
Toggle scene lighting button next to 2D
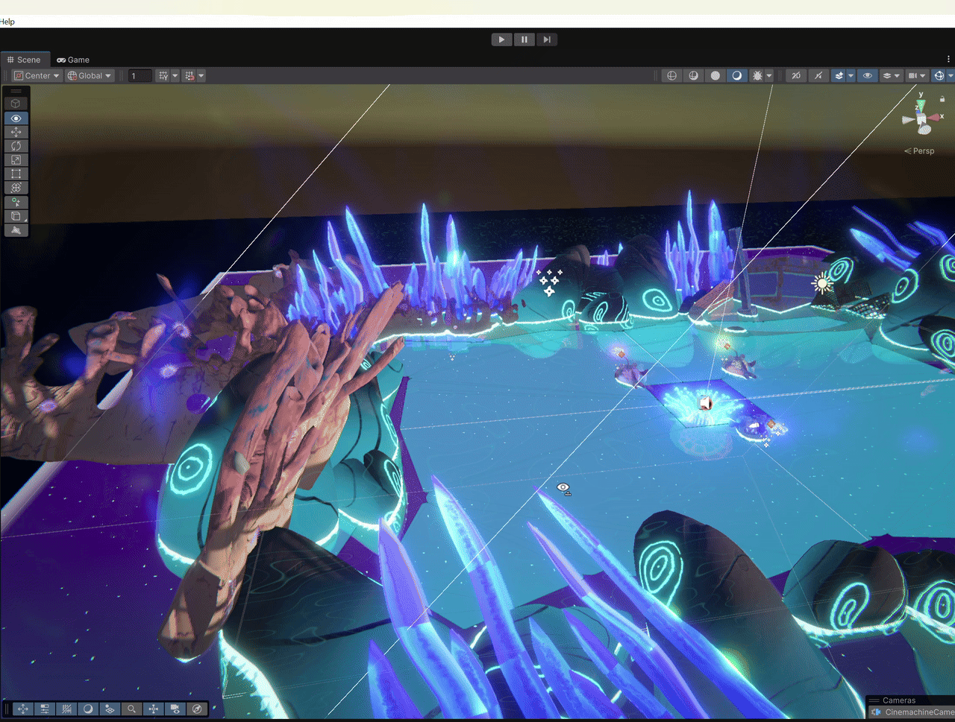818,76
